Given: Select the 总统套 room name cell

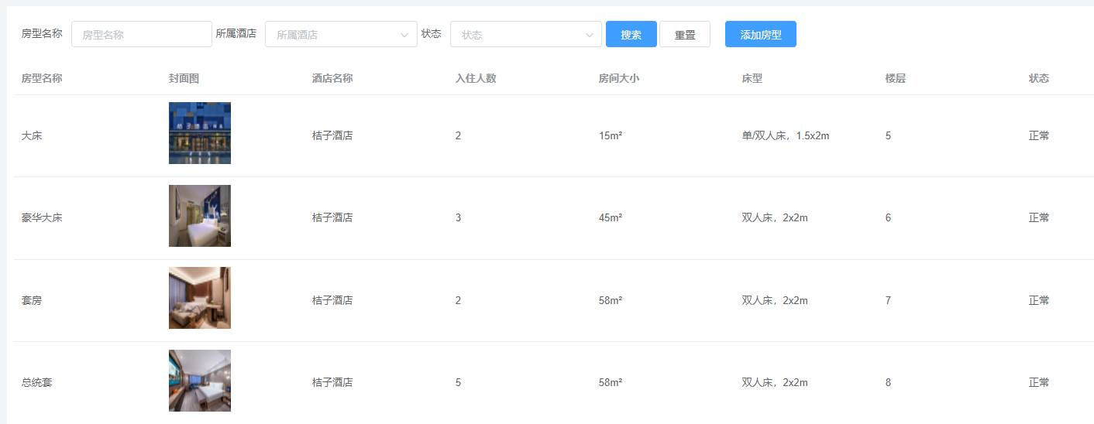Looking at the screenshot, I should [36, 382].
